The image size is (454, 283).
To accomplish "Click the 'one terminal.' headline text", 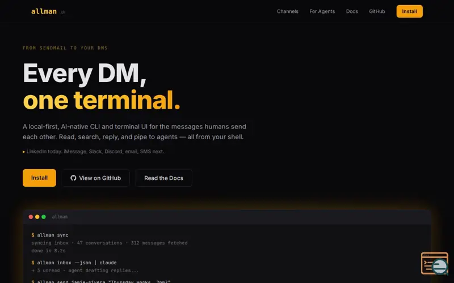I will (x=102, y=100).
